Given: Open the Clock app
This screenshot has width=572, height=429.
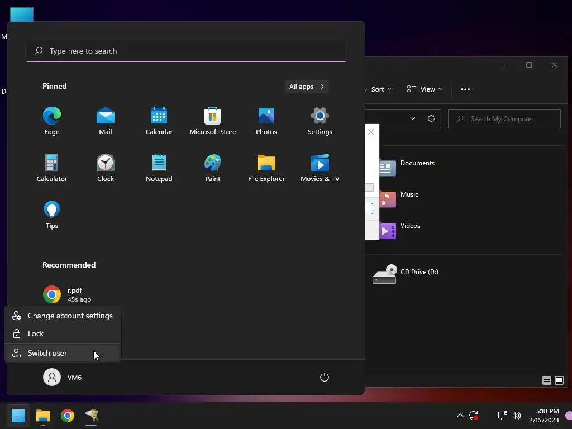Looking at the screenshot, I should pyautogui.click(x=106, y=168).
